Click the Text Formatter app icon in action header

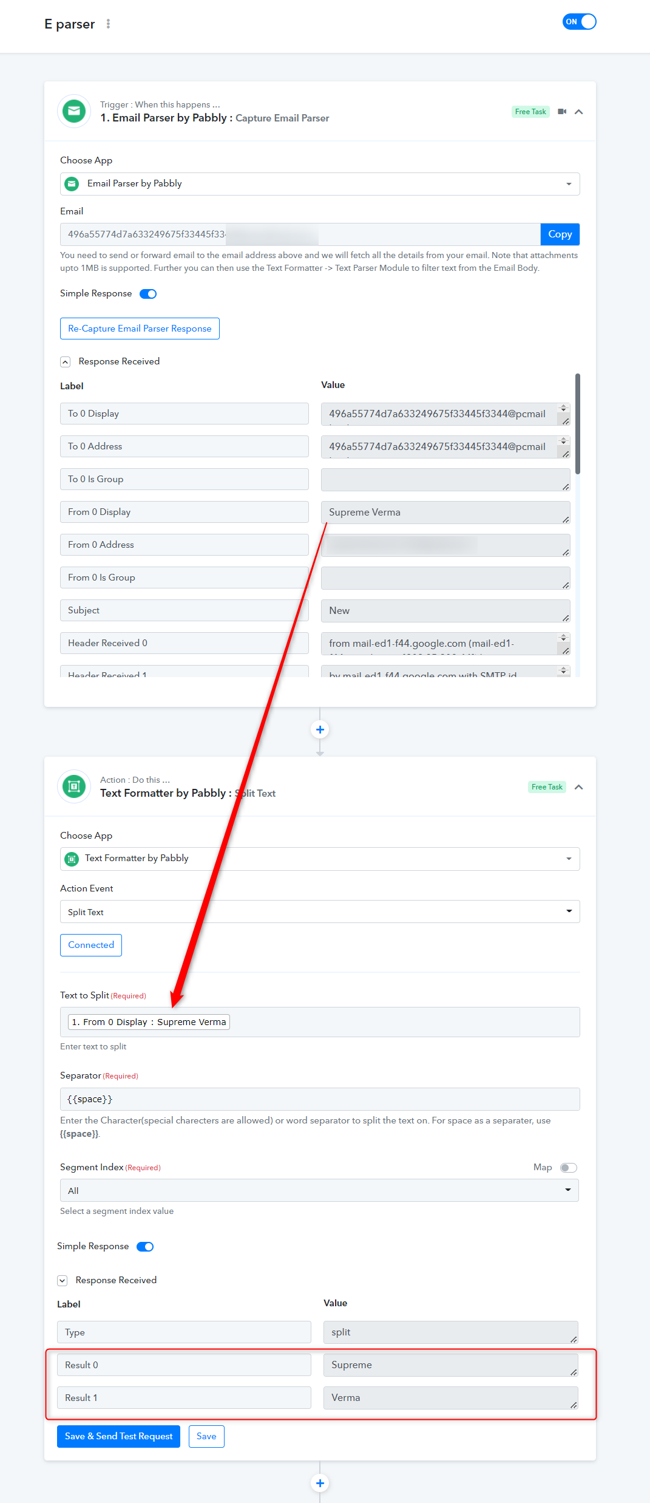click(x=74, y=786)
